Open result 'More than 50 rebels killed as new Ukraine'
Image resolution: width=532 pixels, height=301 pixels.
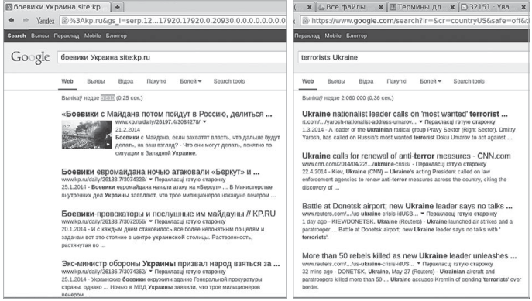click(409, 256)
